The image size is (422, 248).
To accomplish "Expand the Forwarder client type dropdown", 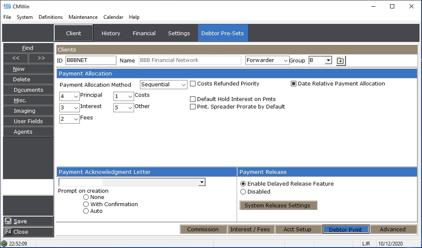I will click(285, 61).
